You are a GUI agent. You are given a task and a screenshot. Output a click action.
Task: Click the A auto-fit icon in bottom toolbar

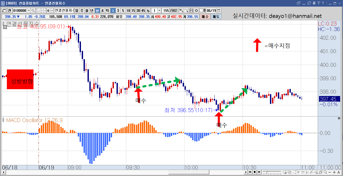point(339,172)
